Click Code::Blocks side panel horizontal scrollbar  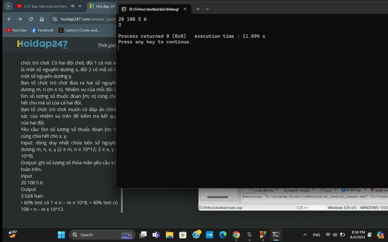(217, 197)
